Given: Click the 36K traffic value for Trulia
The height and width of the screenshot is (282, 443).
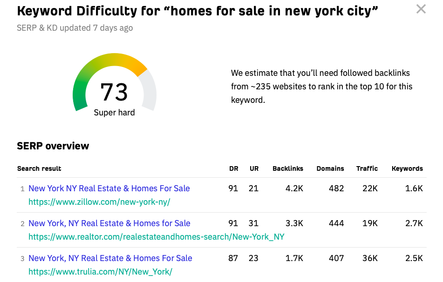Looking at the screenshot, I should click(370, 258).
